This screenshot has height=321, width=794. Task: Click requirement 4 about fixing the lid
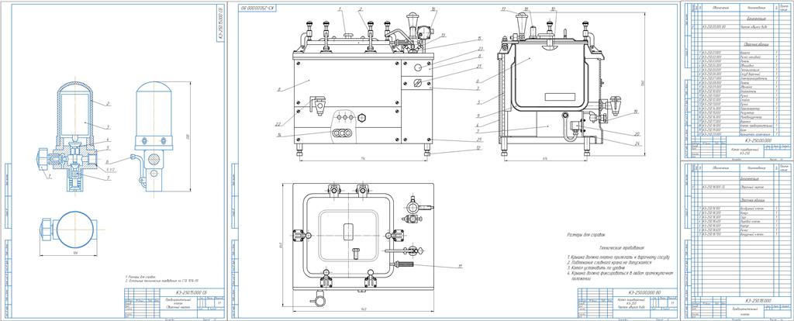coord(621,276)
